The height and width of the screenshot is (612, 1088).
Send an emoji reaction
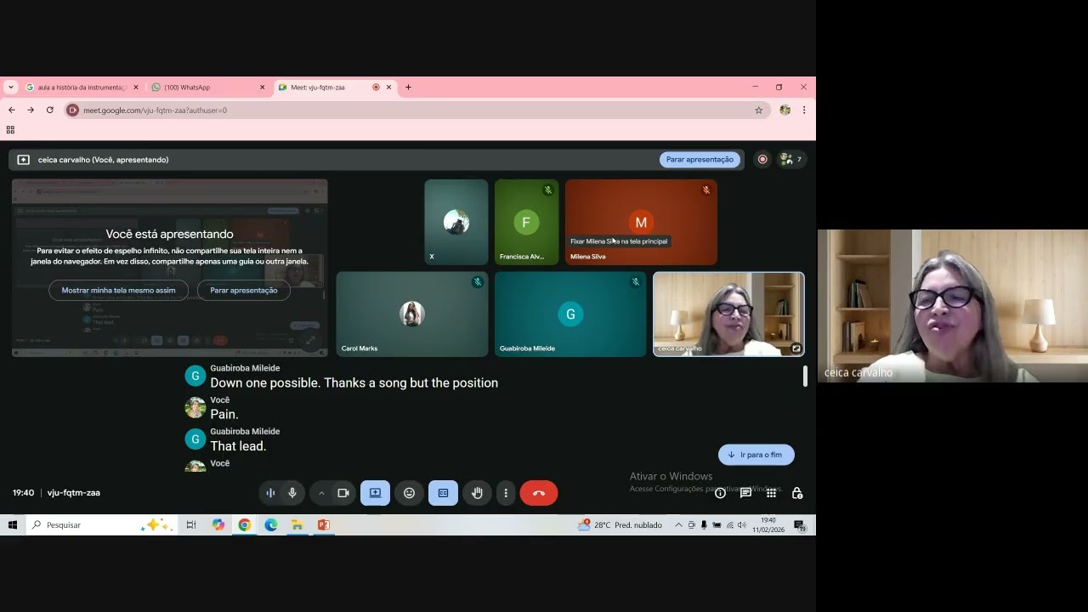[x=409, y=493]
